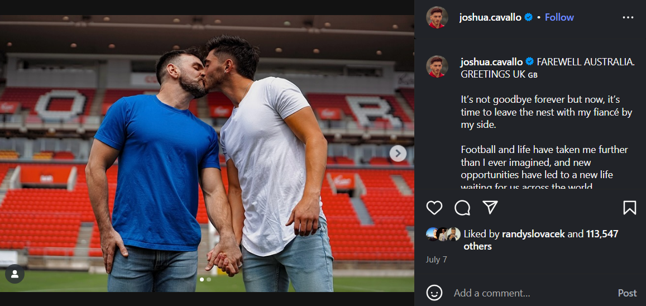Open the caption author's avatar
This screenshot has height=306, width=646.
click(x=437, y=66)
